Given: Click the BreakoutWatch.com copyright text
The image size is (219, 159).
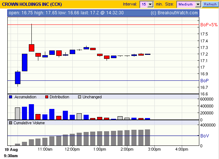Looking at the screenshot, I should tap(174, 13).
